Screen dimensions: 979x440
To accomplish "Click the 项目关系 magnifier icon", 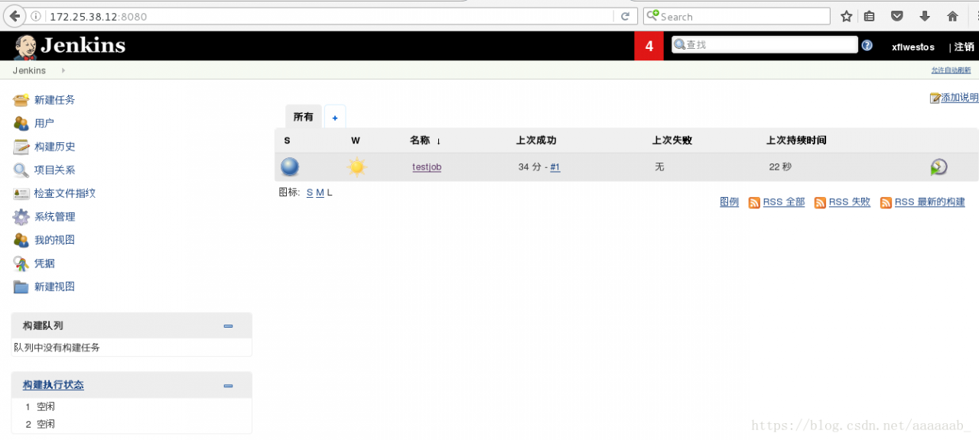I will coord(21,170).
